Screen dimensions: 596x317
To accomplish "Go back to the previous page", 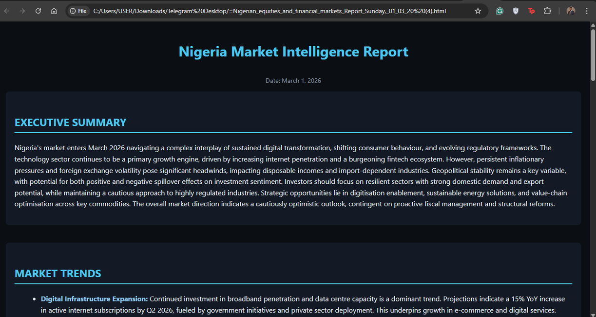I will (7, 11).
